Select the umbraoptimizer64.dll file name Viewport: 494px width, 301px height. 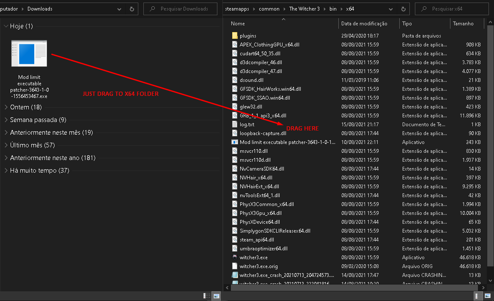(263, 249)
